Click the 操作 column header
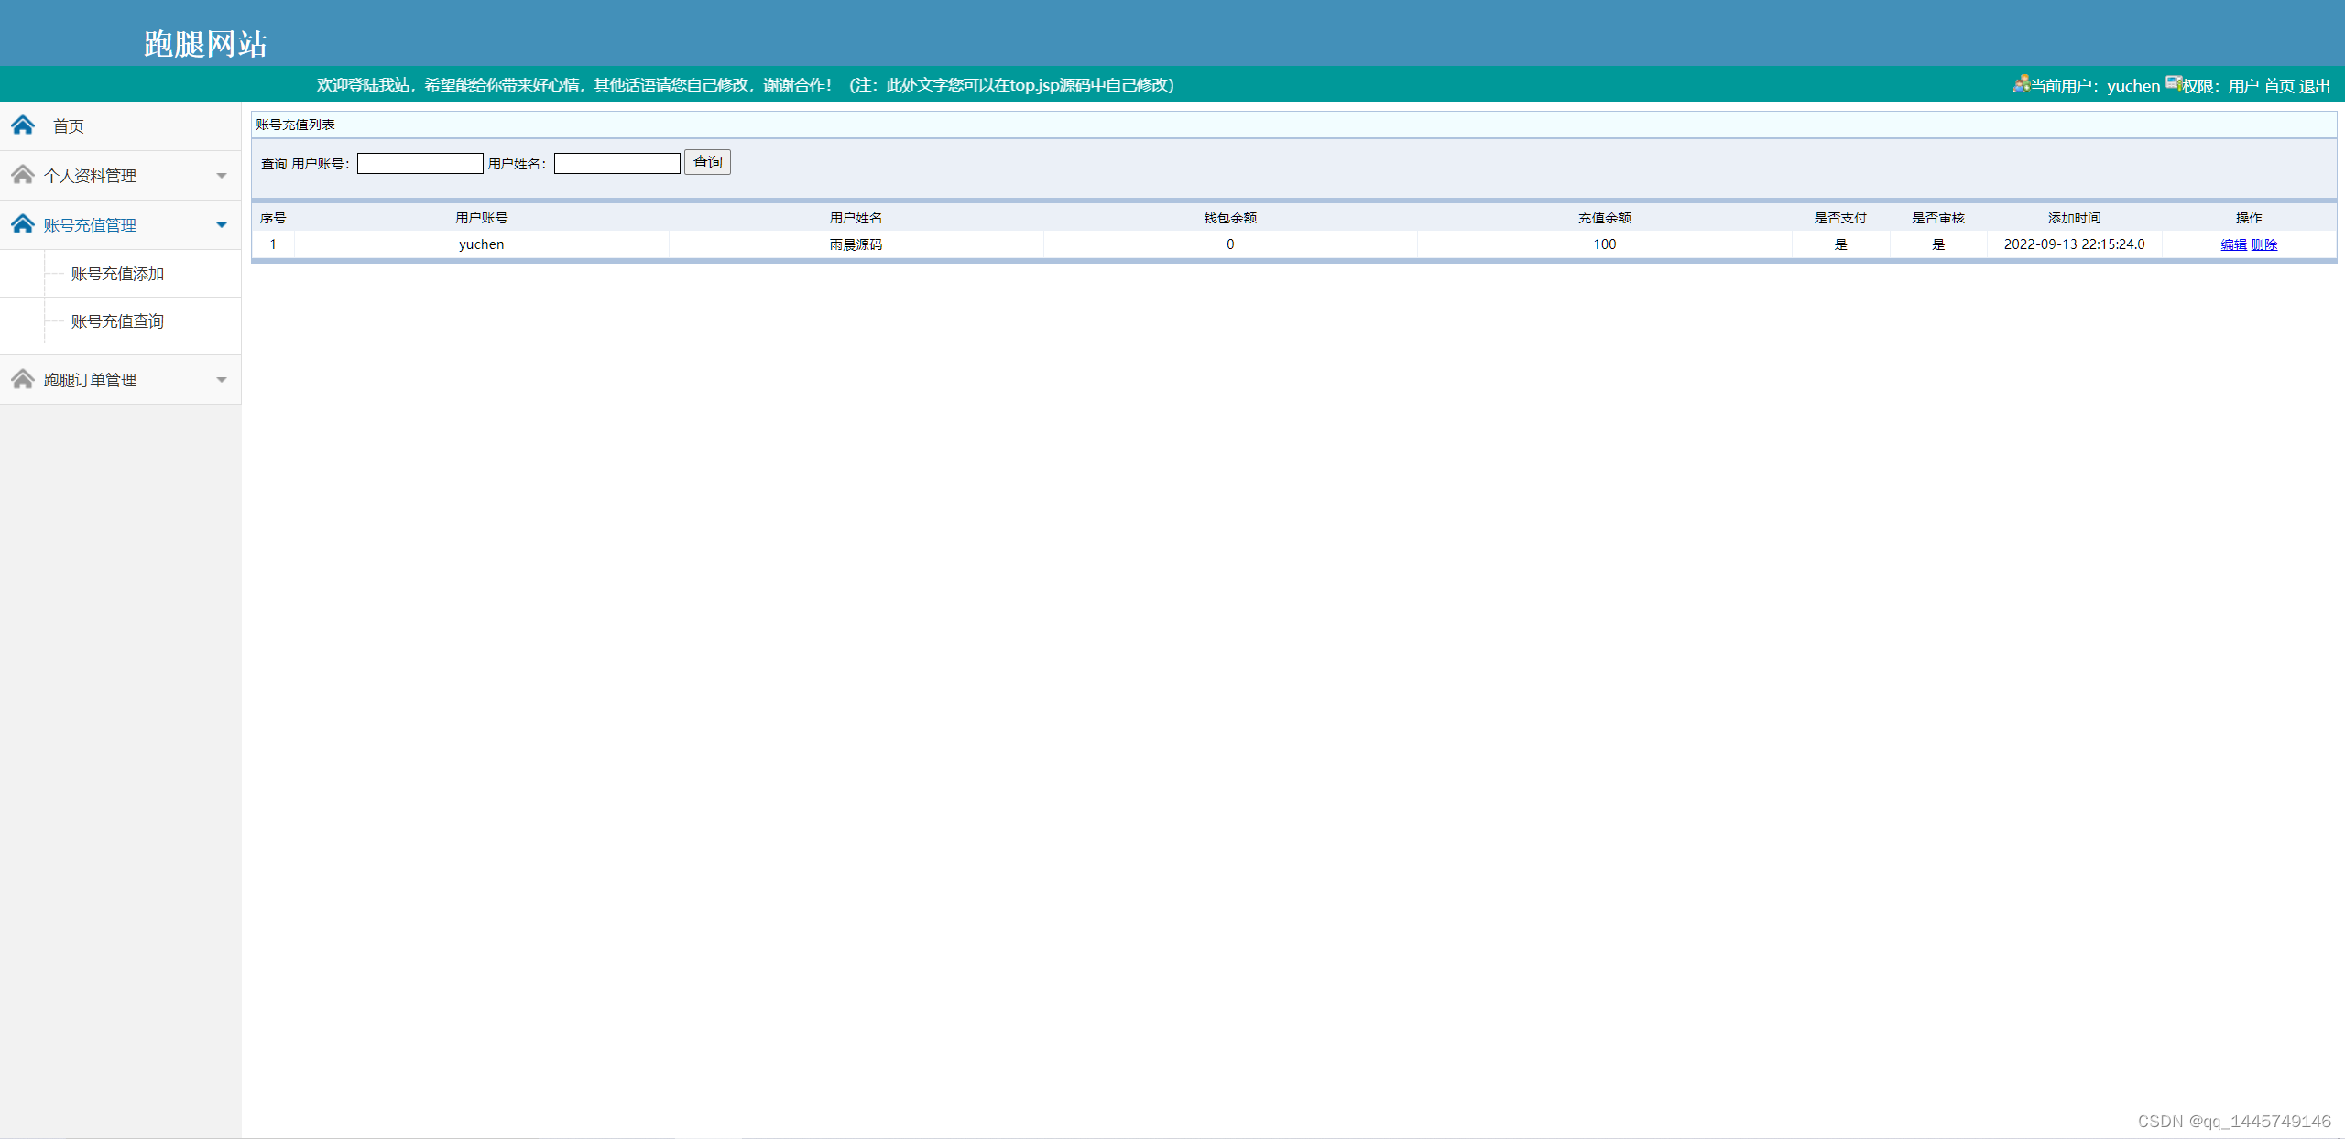2345x1139 pixels. 2249,218
